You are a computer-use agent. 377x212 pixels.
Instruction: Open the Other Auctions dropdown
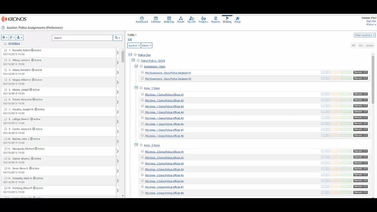point(364,35)
